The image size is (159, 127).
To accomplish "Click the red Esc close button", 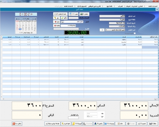I will (x=17, y=124).
